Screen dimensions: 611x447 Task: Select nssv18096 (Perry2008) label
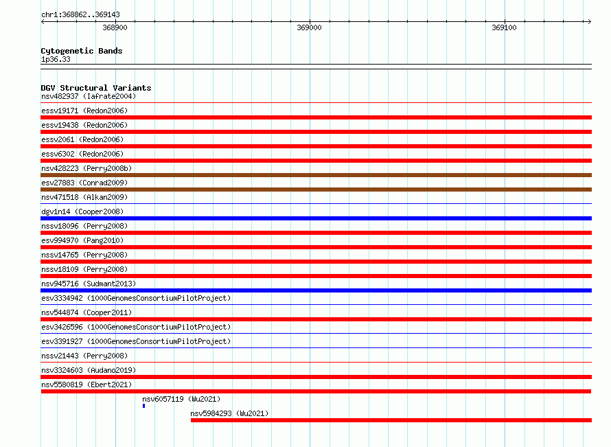(x=84, y=226)
